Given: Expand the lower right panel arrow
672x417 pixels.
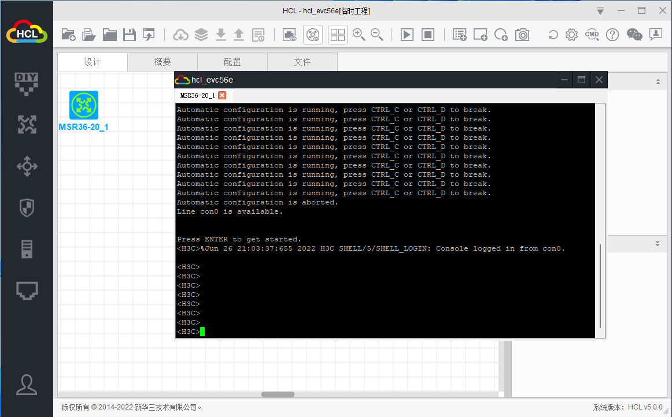Looking at the screenshot, I should [657, 244].
